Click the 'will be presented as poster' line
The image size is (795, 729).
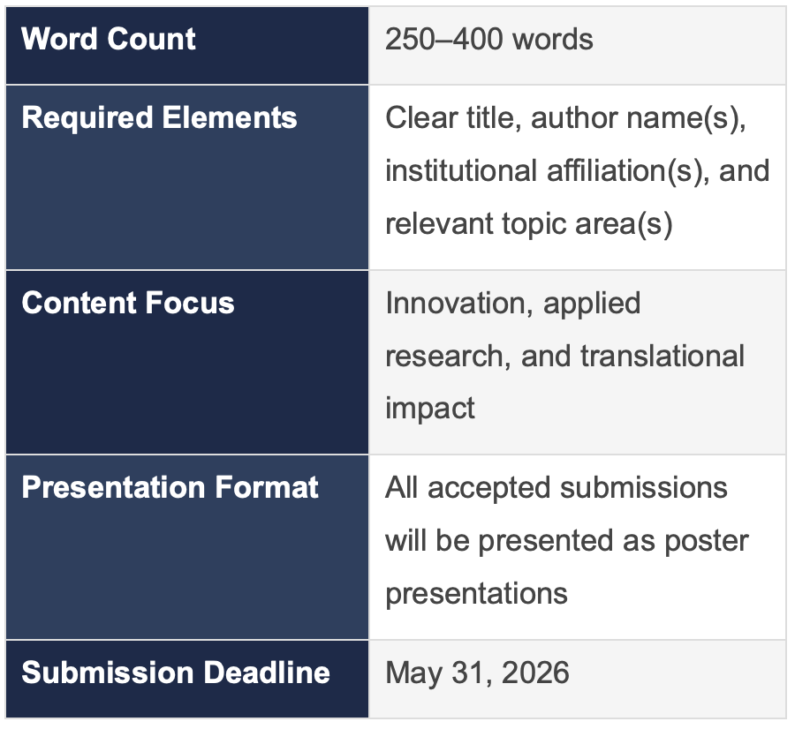(x=567, y=540)
